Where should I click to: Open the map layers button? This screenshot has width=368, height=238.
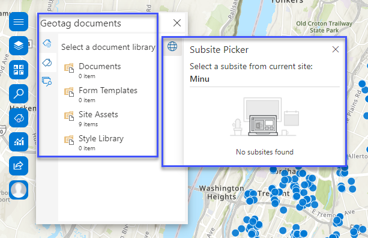tap(19, 46)
